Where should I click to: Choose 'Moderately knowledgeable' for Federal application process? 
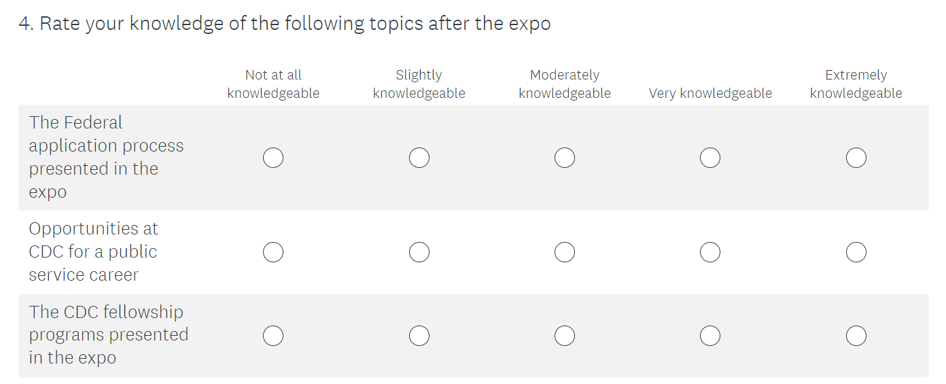[x=565, y=158]
